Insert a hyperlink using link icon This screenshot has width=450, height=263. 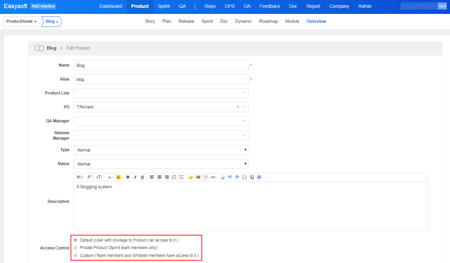coord(213,177)
